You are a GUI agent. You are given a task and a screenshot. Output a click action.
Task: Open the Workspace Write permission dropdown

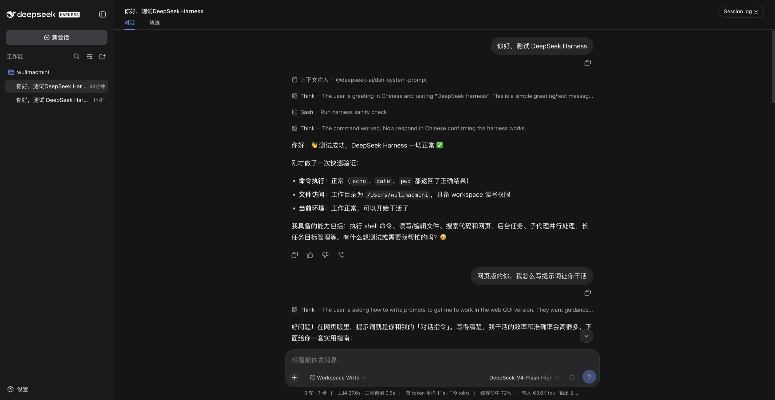pos(337,377)
